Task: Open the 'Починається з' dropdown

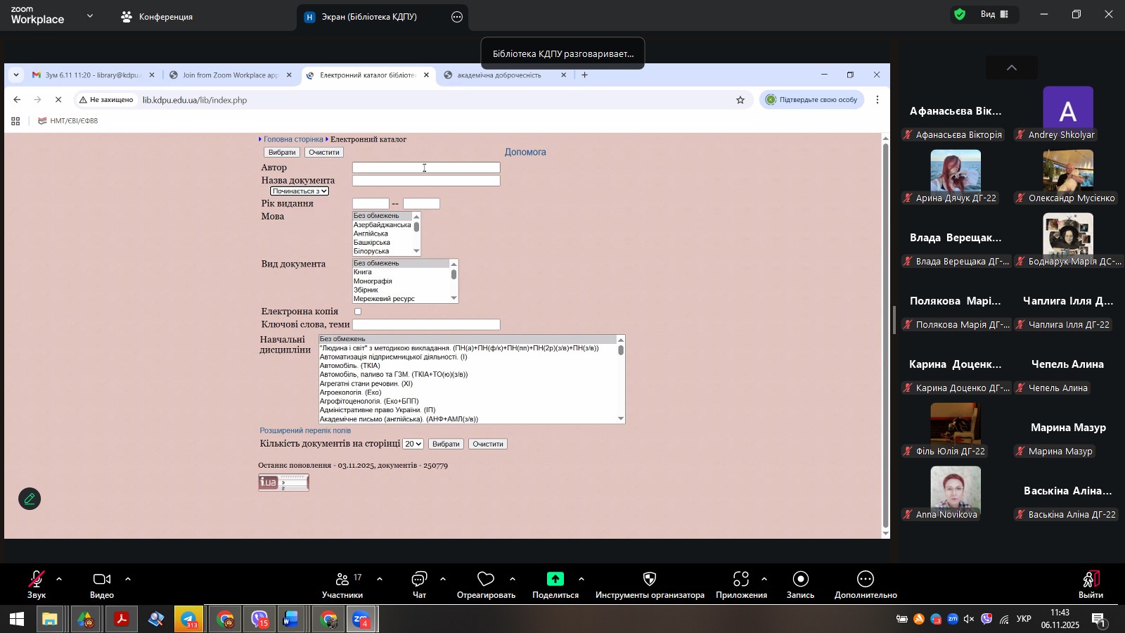Action: 300,191
